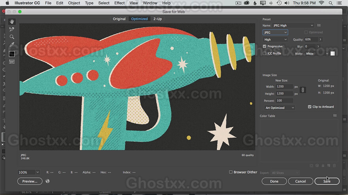Open Notification Center list icon
This screenshot has width=348, height=195.
[339, 3]
